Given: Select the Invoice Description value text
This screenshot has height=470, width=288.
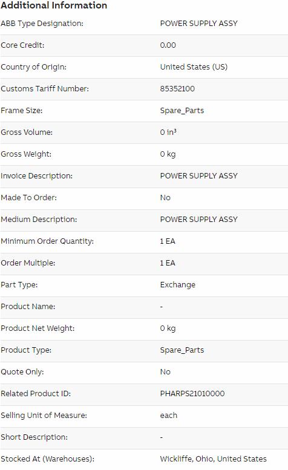Looking at the screenshot, I should point(198,175).
